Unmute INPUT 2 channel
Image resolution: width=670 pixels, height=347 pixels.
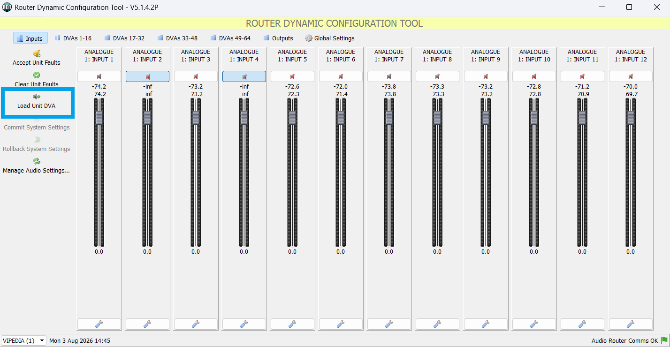pos(147,76)
